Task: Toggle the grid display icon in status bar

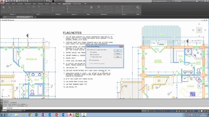Action: [x=148, y=111]
